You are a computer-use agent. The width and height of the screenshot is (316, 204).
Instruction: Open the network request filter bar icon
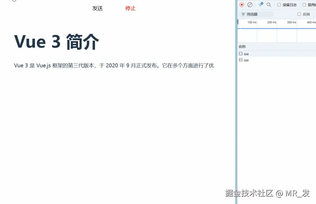pos(260,5)
